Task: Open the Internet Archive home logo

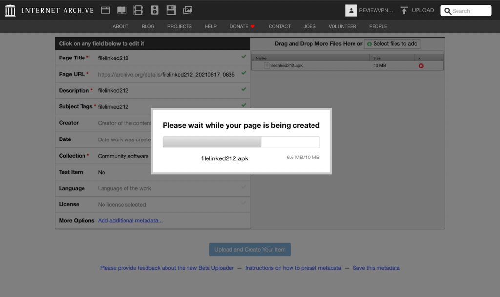Action: tap(10, 11)
